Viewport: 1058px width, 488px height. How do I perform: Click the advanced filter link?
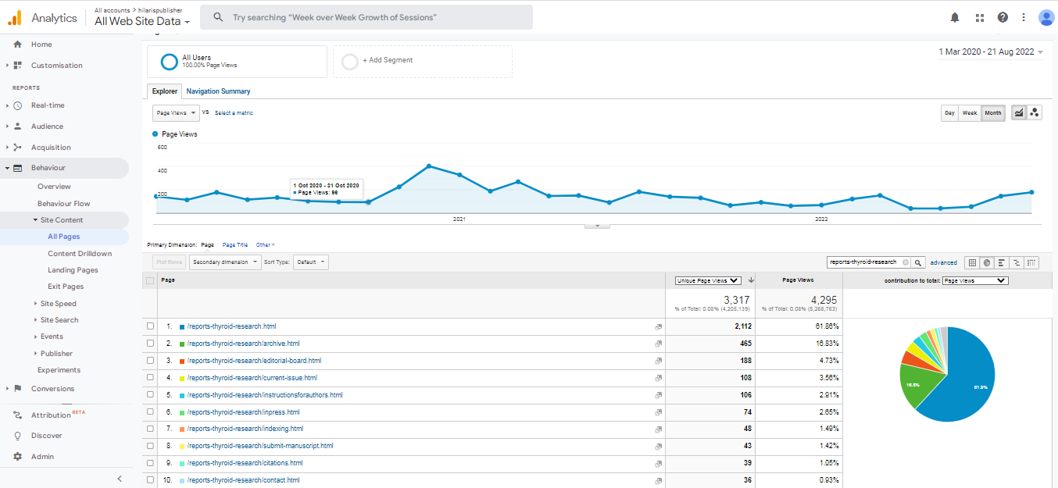[943, 262]
